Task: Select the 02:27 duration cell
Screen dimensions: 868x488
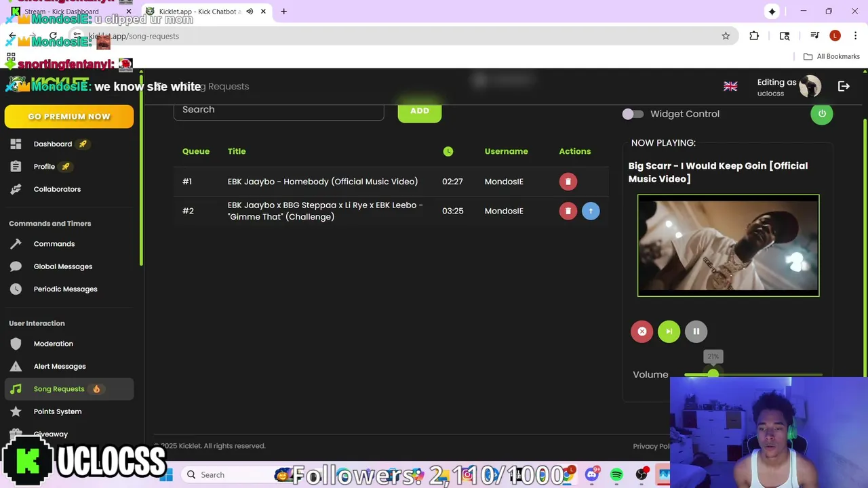Action: pyautogui.click(x=452, y=182)
